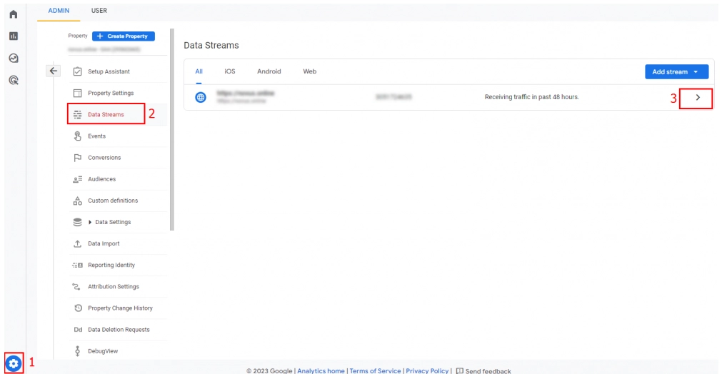
Task: Click the Data Import upload icon
Action: 77,243
